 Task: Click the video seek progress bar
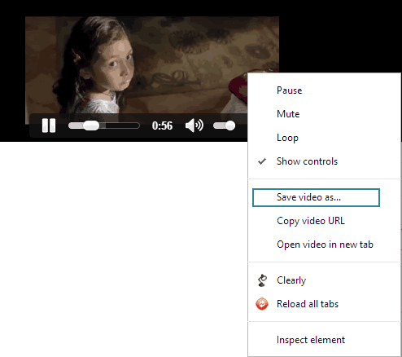pos(104,126)
